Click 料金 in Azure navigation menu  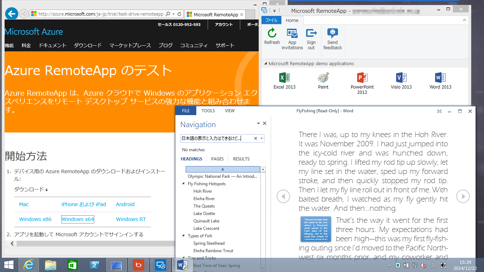26,45
